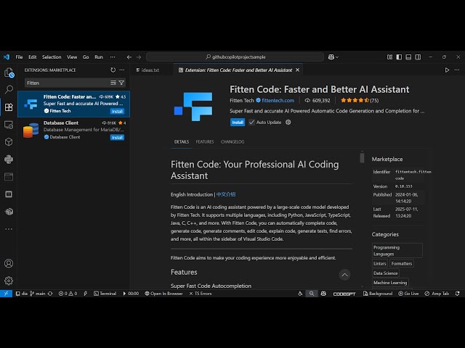
Task: Open the Selection menu
Action: 52,57
